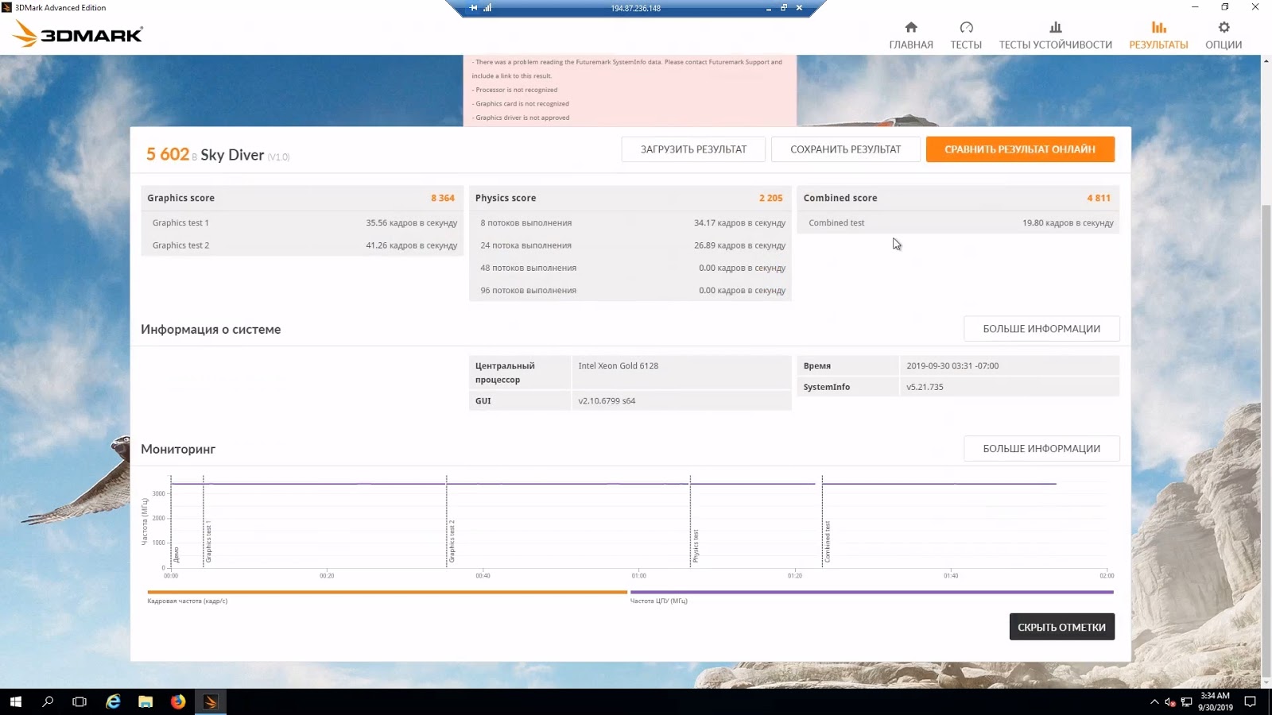Open the ОПЦИИ settings tab

coord(1224,36)
